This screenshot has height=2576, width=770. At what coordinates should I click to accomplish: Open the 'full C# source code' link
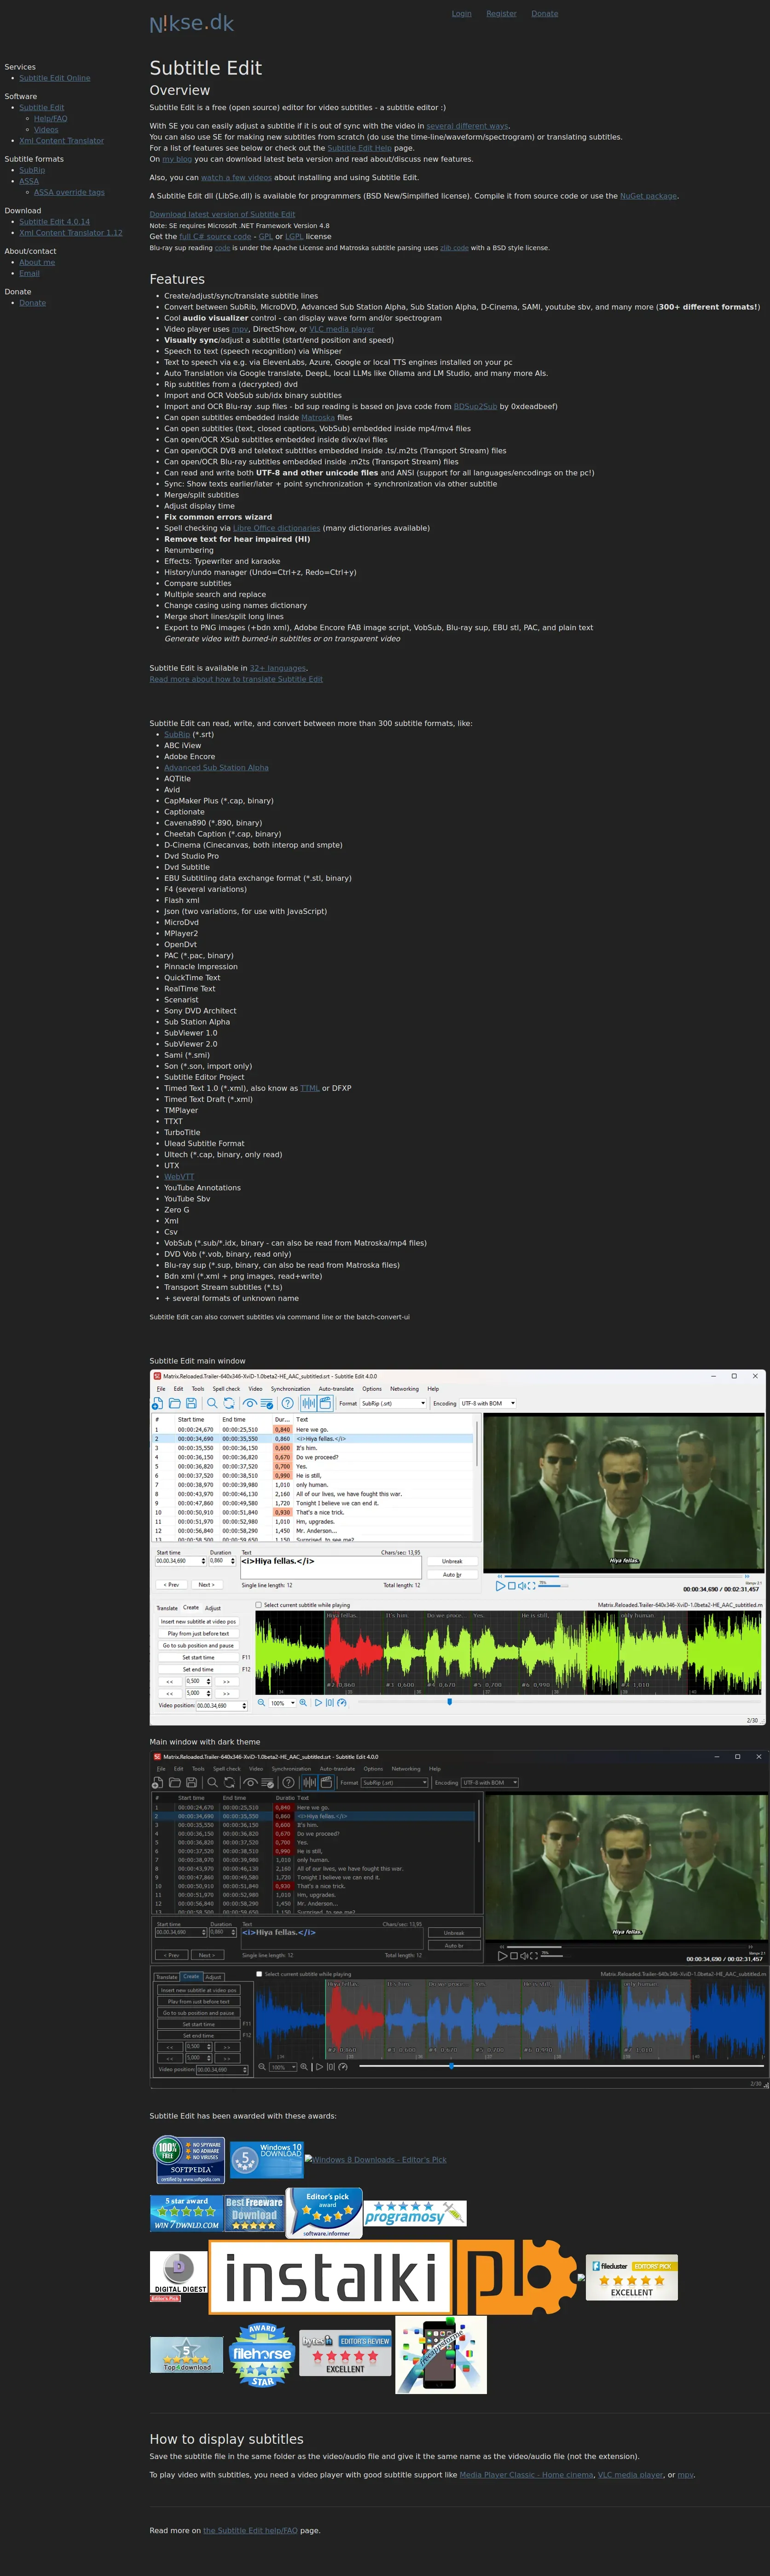(x=215, y=237)
